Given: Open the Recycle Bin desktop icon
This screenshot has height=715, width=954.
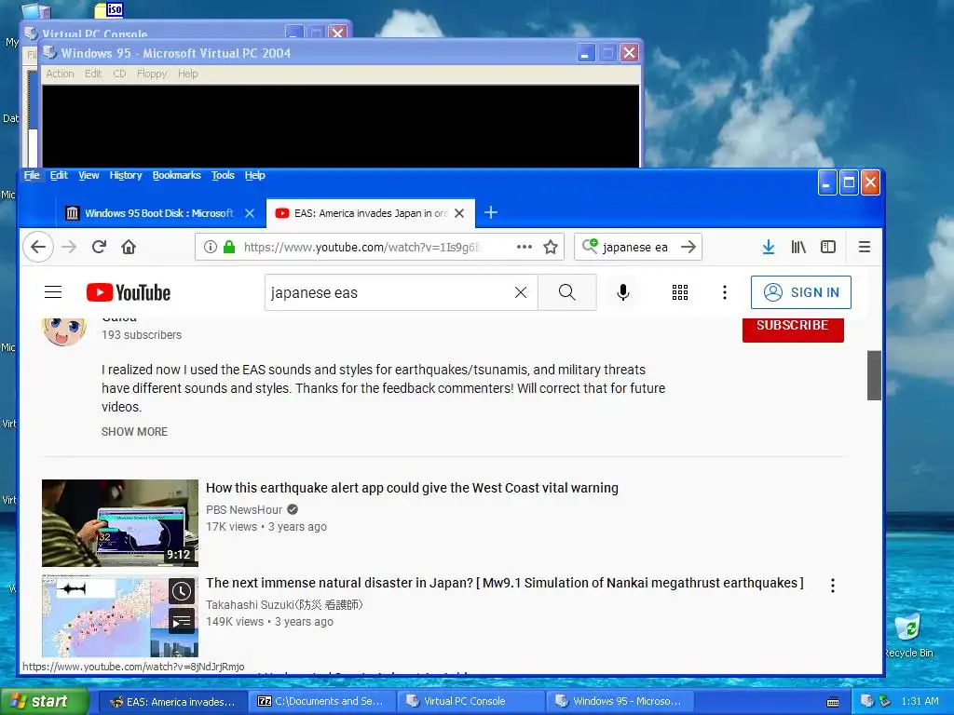Looking at the screenshot, I should point(908,635).
